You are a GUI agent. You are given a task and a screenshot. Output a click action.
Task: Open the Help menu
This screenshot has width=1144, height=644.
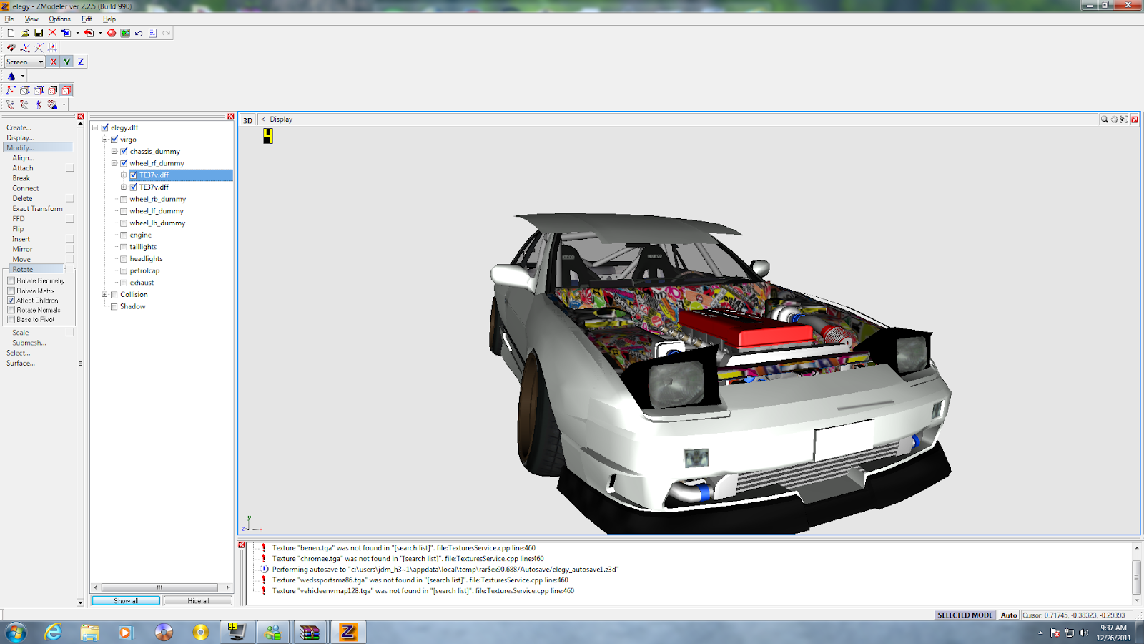click(109, 19)
